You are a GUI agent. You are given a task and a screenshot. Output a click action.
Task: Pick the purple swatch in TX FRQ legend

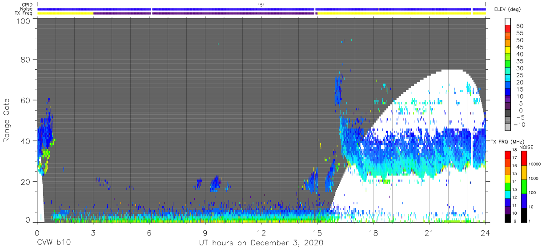(x=508, y=209)
